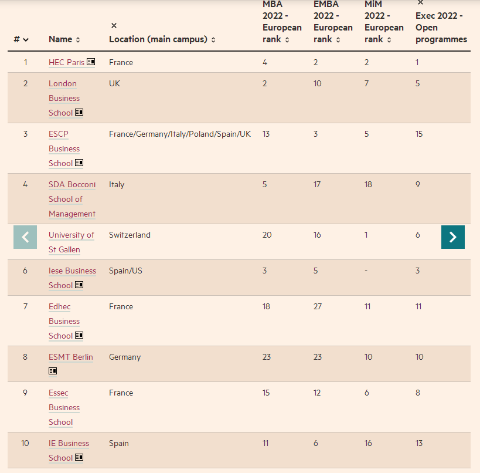The height and width of the screenshot is (473, 480).
Task: Sort by Name column
Action: 64,39
